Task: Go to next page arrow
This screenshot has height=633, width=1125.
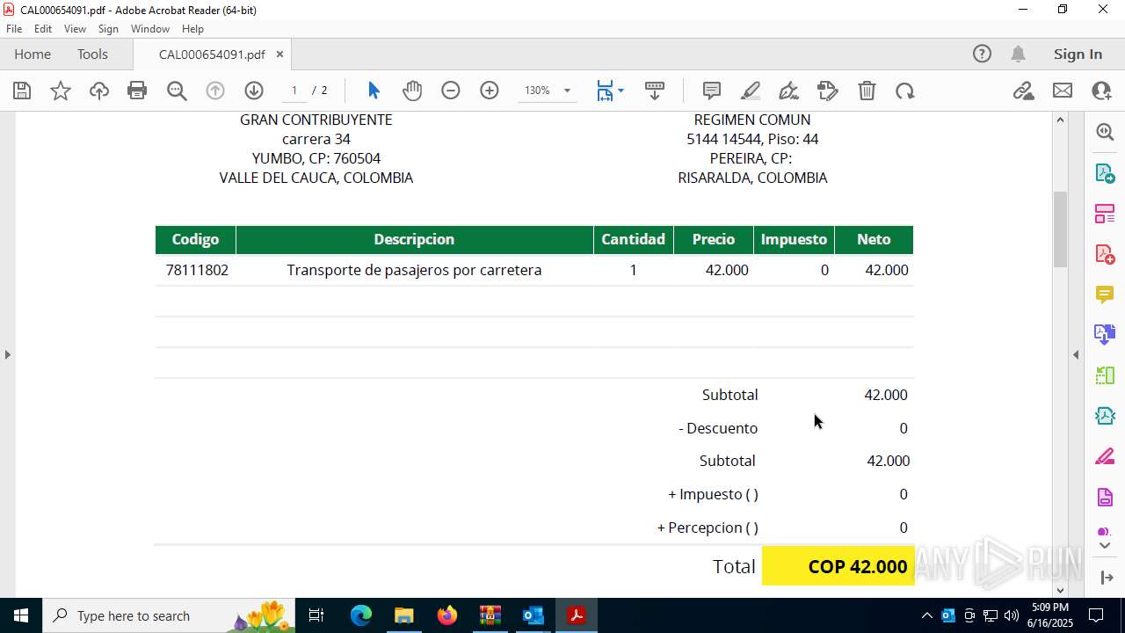Action: point(254,91)
